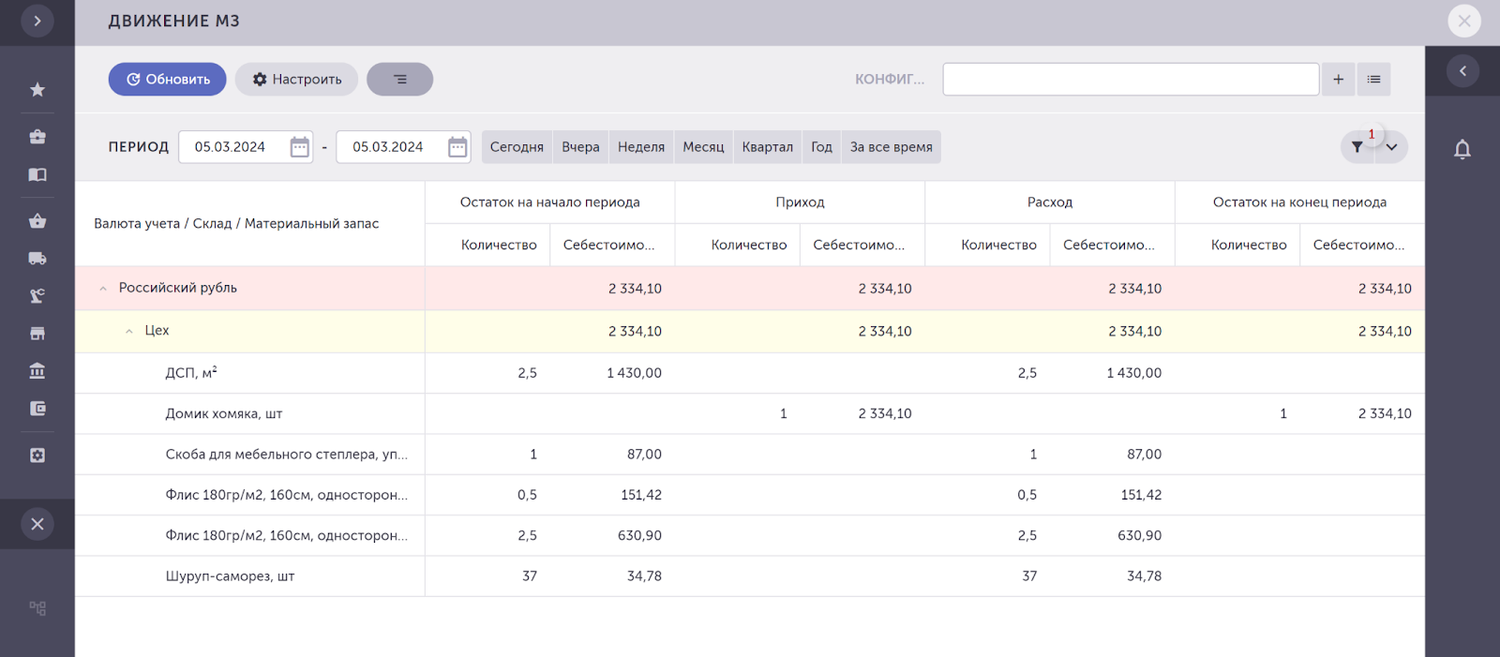
Task: Select the Шуруп-саморез, шт row
Action: tap(750, 576)
